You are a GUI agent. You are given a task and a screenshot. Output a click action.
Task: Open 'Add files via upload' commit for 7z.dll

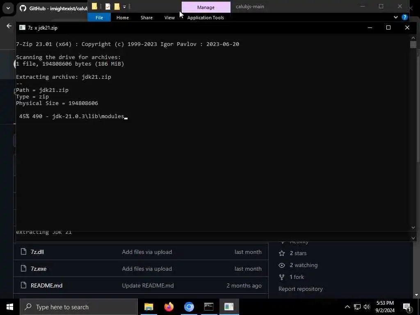(x=147, y=252)
